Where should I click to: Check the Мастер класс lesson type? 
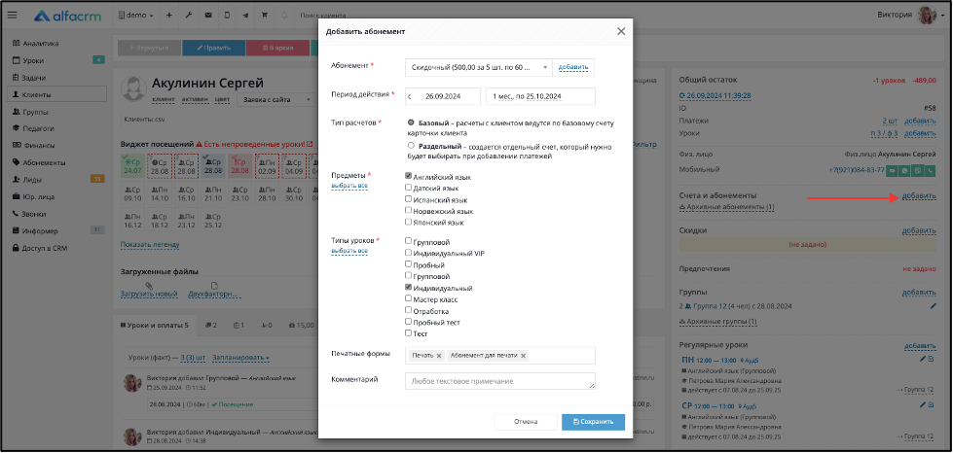pos(409,298)
